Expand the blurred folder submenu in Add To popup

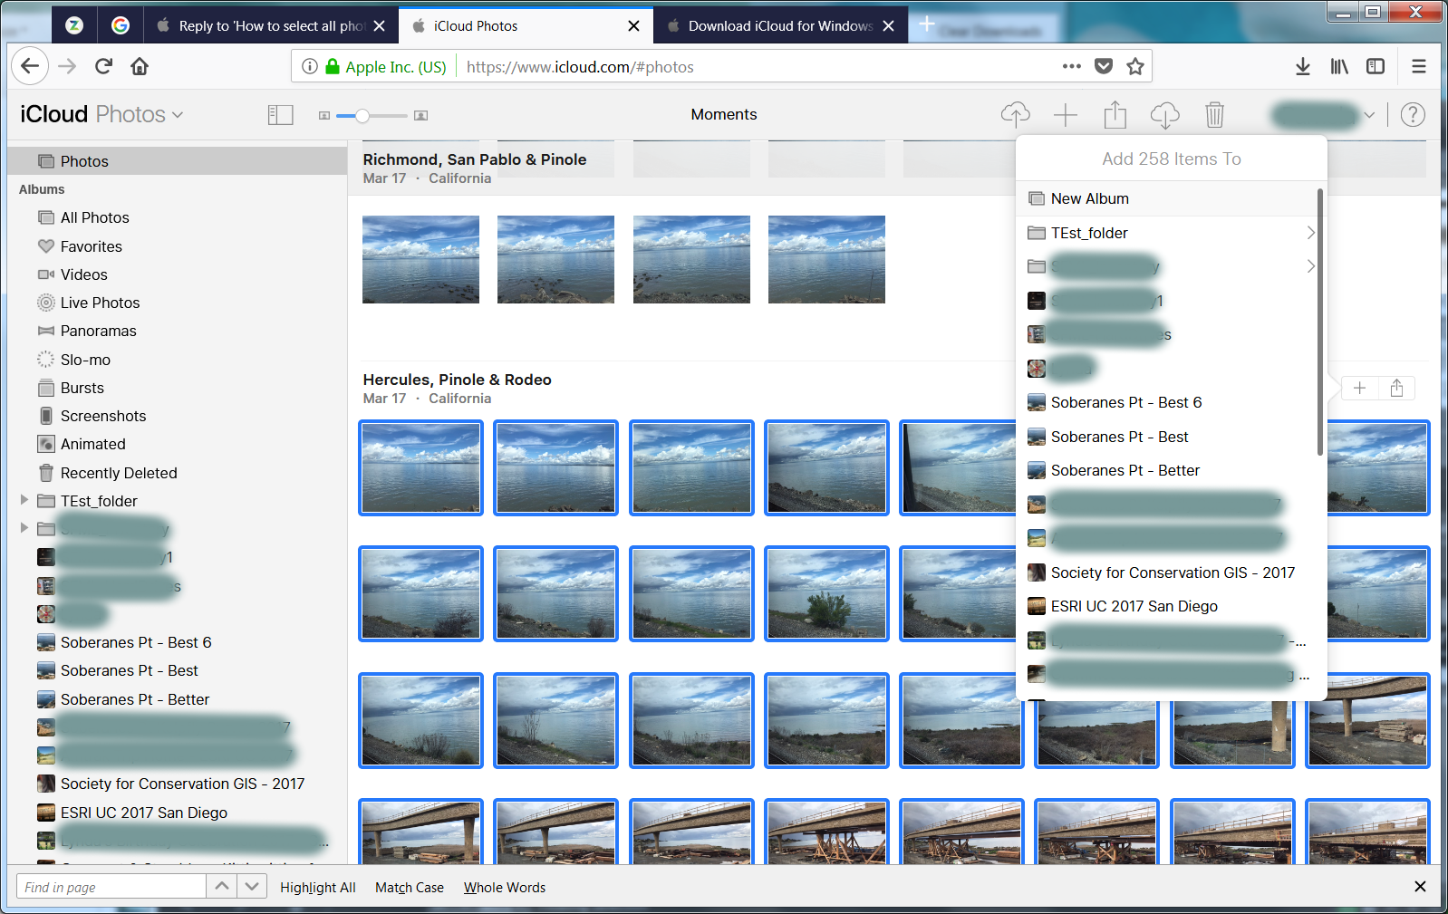(x=1309, y=266)
